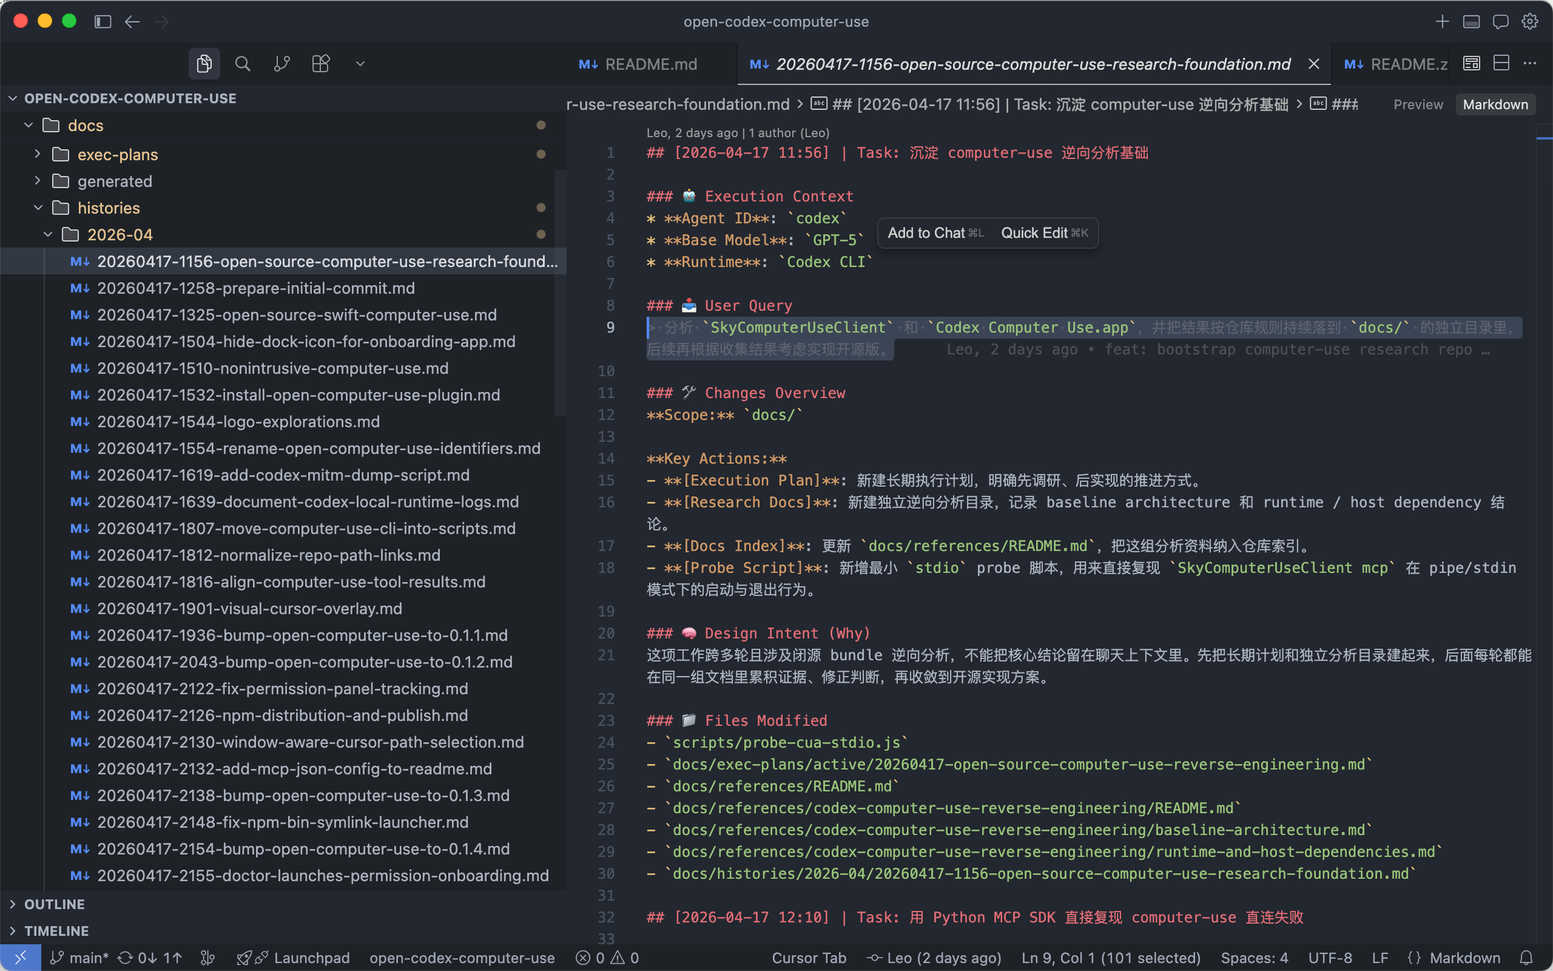Toggle the AI chat pane icon
1553x971 pixels.
pyautogui.click(x=1500, y=22)
